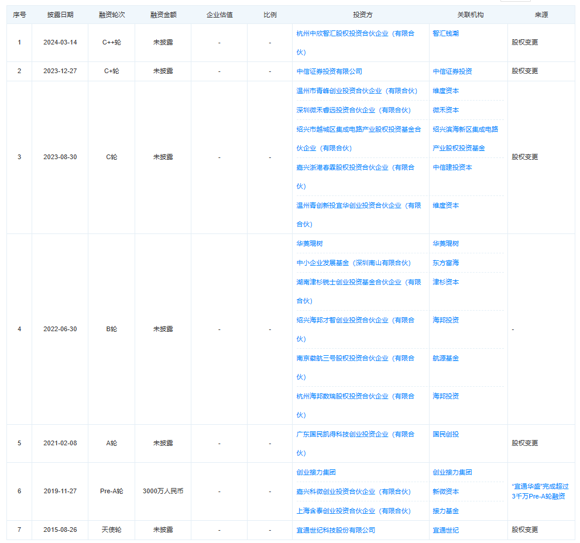Screen dimensions: 580x543
Task: Click the 融资金额 column header
Action: click(163, 15)
